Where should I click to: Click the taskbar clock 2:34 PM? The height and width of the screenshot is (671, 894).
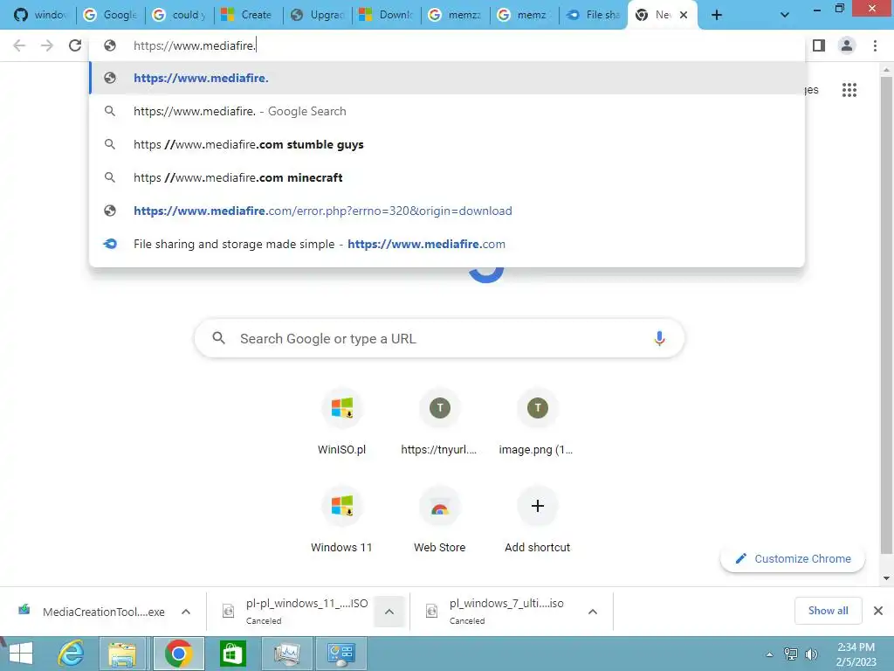click(x=856, y=654)
